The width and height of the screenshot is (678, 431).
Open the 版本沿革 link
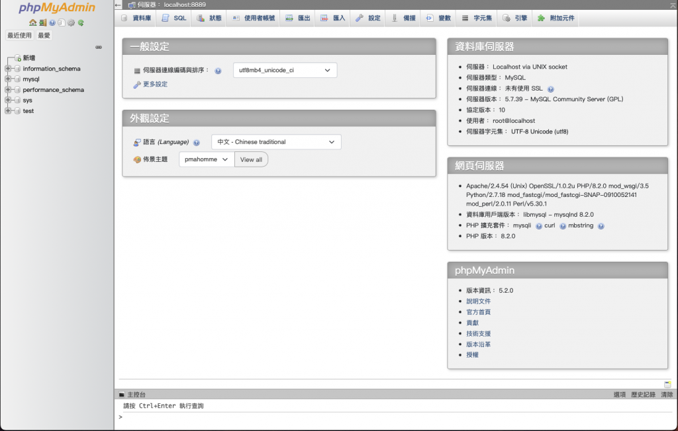click(x=478, y=344)
